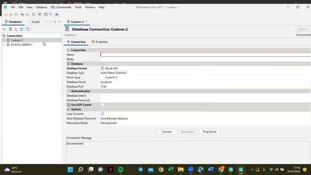Click the Server Info settings format icon

click(x=103, y=68)
